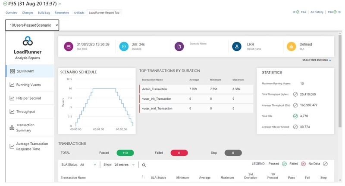Click the dark blue Result Name flask icon
This screenshot has height=186, width=345.
click(237, 46)
